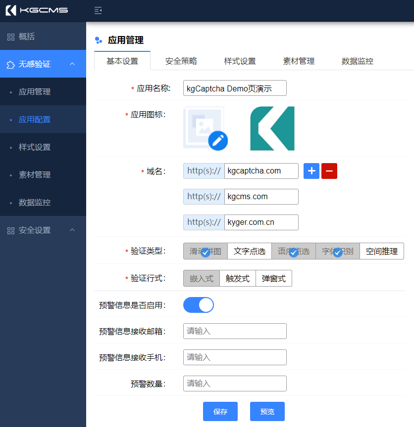
Task: Switch to the 数据监控 tab
Action: point(357,61)
